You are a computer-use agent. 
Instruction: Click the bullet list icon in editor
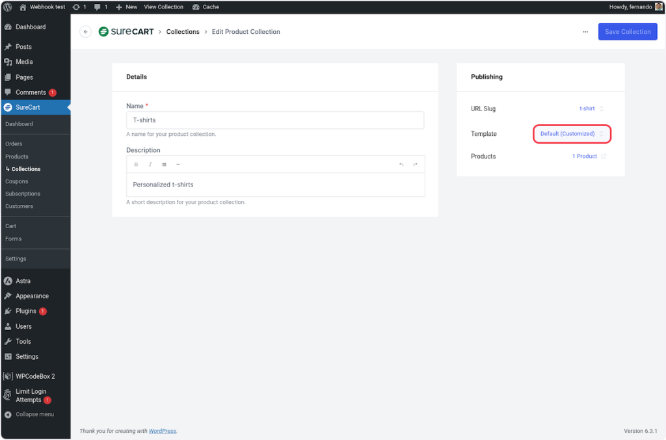point(164,164)
